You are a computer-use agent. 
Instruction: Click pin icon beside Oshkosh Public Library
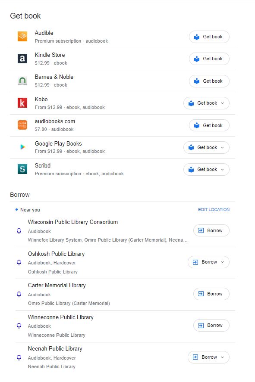pyautogui.click(x=19, y=262)
